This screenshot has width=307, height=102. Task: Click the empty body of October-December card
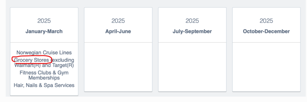(x=266, y=67)
